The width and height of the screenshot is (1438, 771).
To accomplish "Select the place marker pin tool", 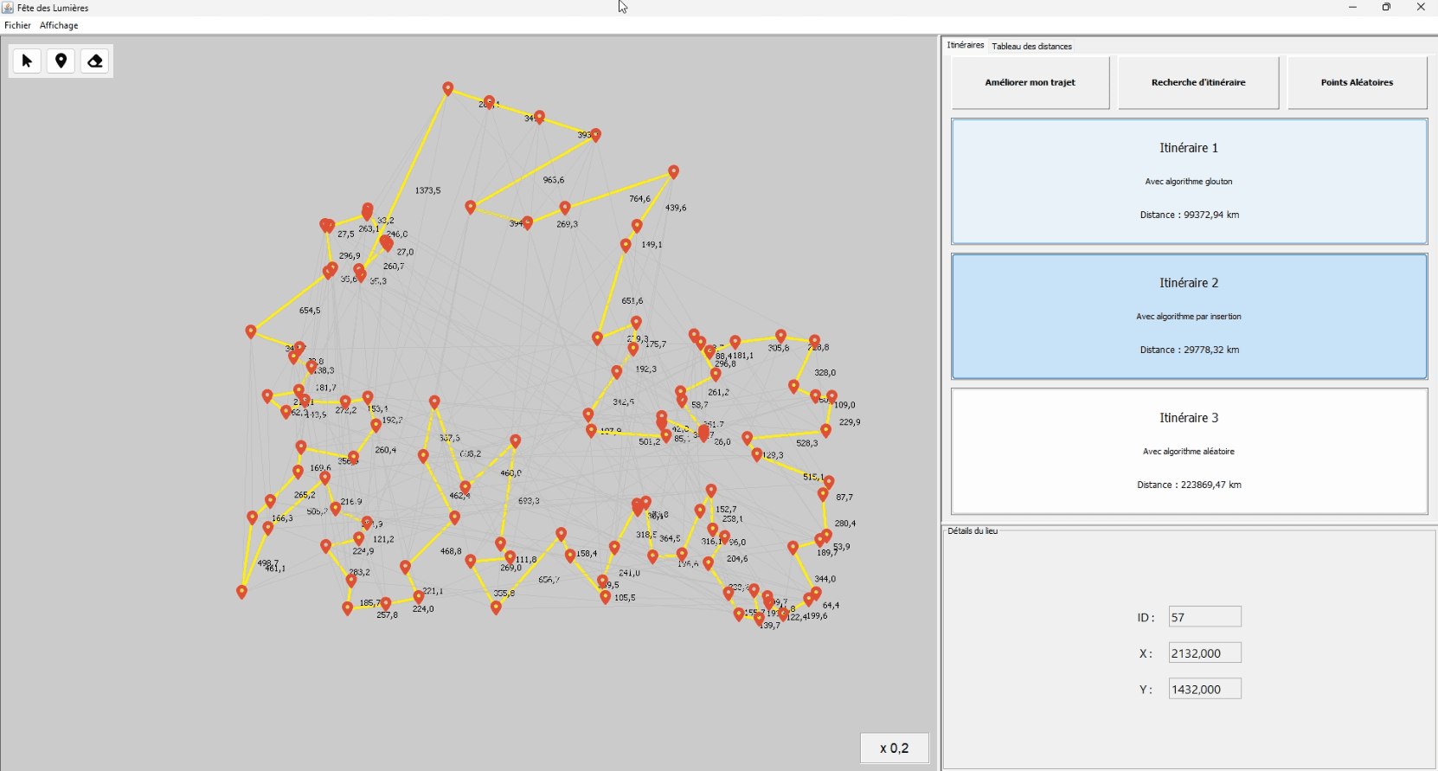I will pos(61,61).
